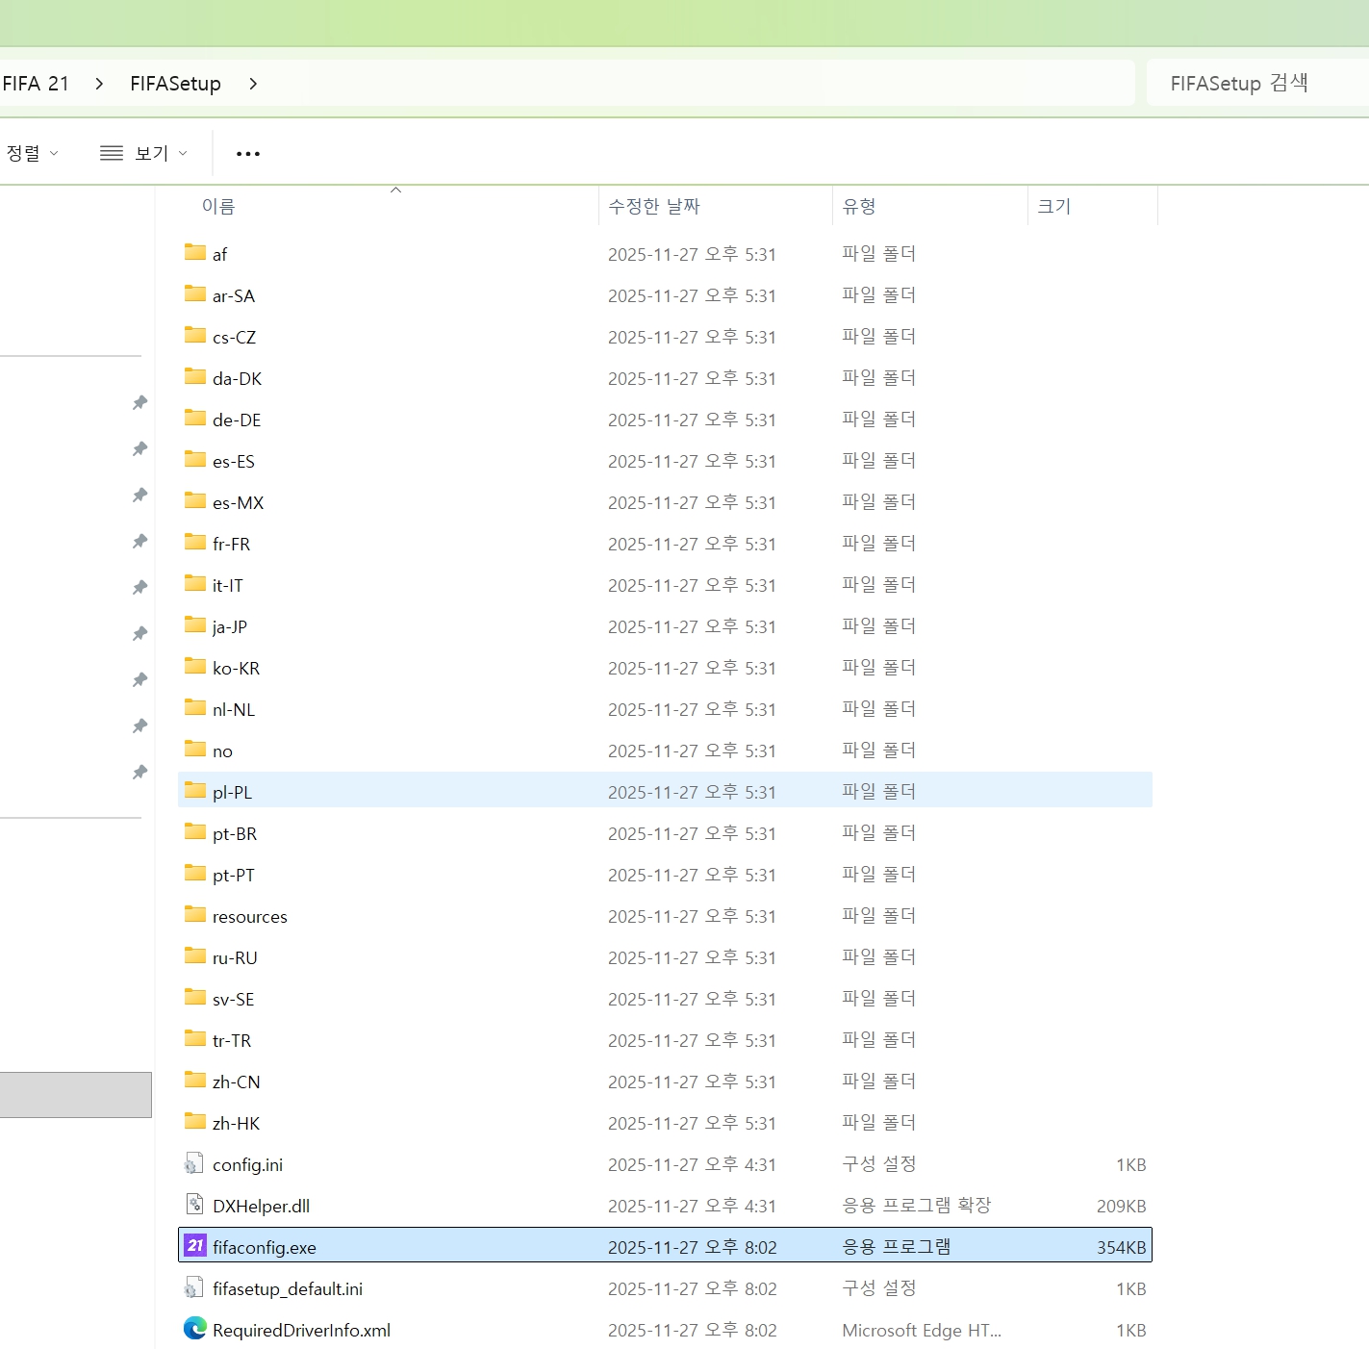This screenshot has width=1369, height=1349.
Task: Click the modified date of fifasetup_default.ini
Action: 692,1288
